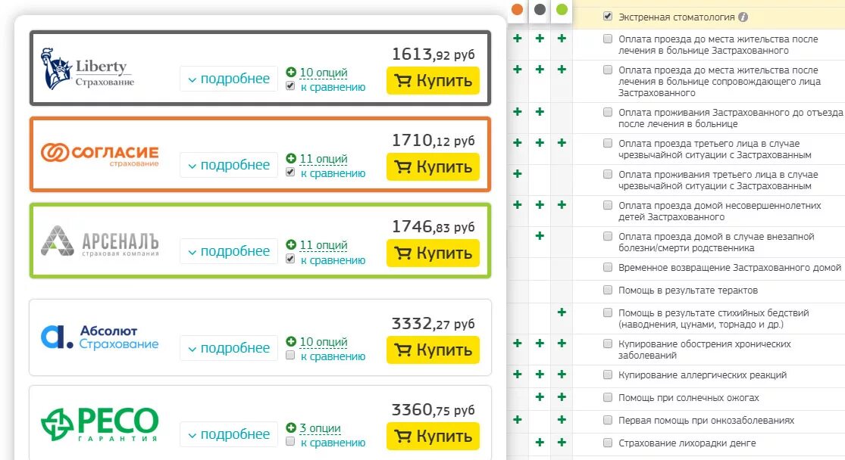
Task: Open Liberty 10 опций link
Action: point(324,73)
